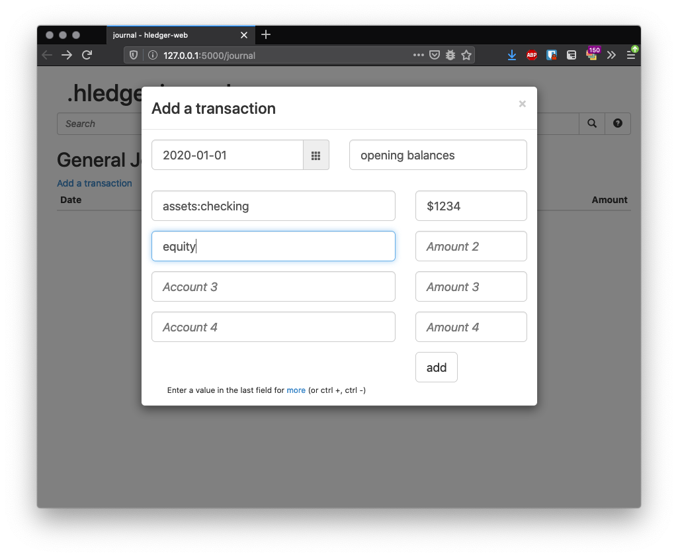Click the add button to submit transaction
This screenshot has width=678, height=557.
(x=436, y=367)
